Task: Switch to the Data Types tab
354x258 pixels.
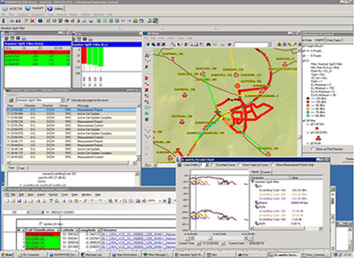Action: pyautogui.click(x=334, y=40)
